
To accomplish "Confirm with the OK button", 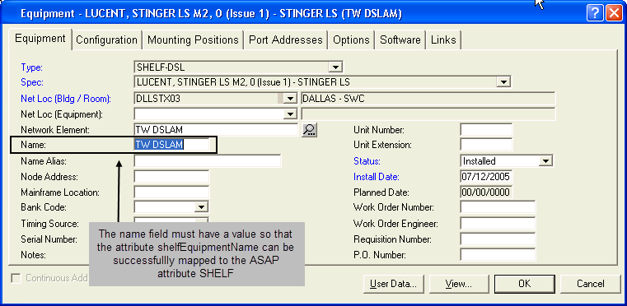I will [524, 284].
